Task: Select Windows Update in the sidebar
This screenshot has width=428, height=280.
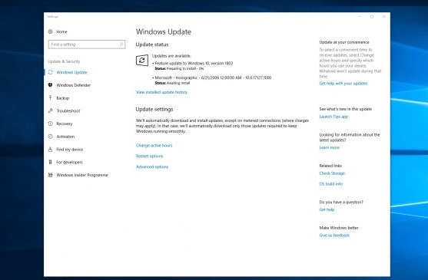Action: (71, 72)
